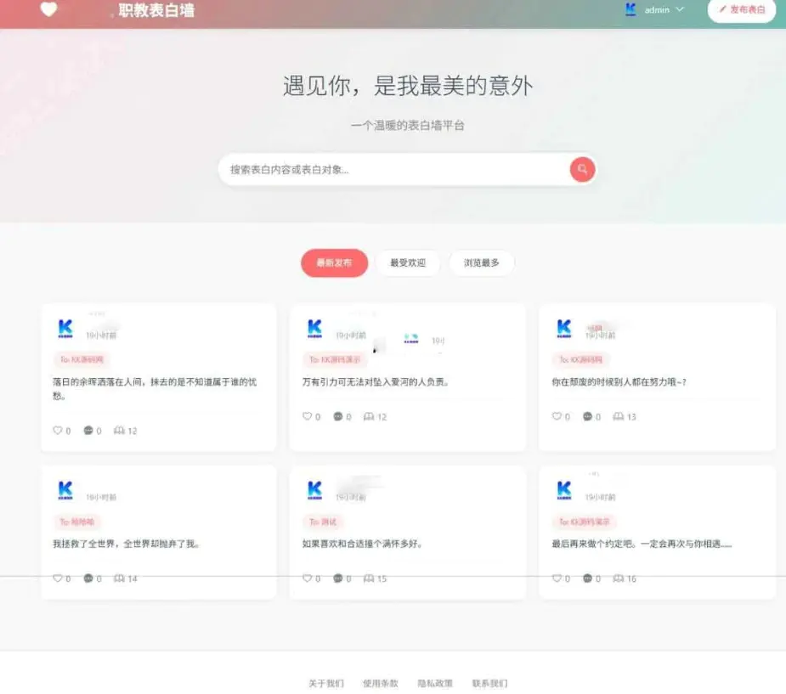Screen dimensions: 786x694
Task: Click author avatar on 你在颓废的时候 post
Action: [x=564, y=329]
